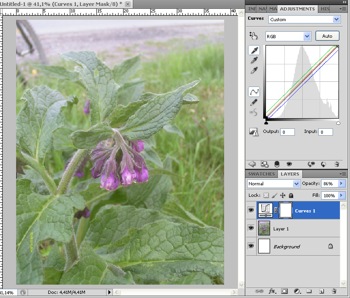
Task: Reset the Curves adjustment to defaults
Action: (x=323, y=164)
